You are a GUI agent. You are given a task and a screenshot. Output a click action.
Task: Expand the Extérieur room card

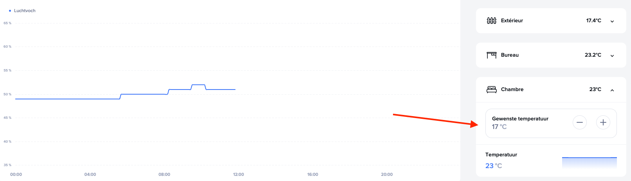click(612, 21)
